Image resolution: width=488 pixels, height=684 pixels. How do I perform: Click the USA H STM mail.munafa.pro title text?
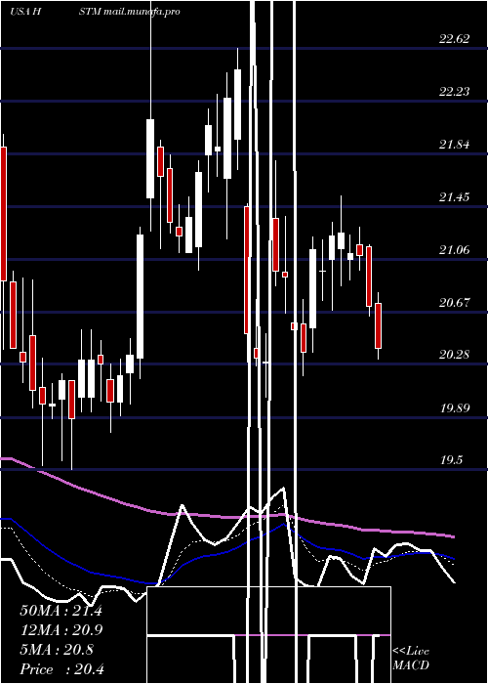[x=95, y=12]
